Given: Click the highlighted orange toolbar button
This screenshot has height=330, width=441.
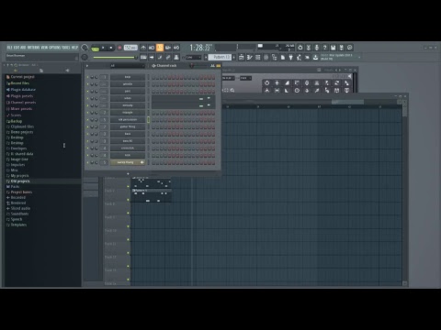Looking at the screenshot, I should 160,48.
